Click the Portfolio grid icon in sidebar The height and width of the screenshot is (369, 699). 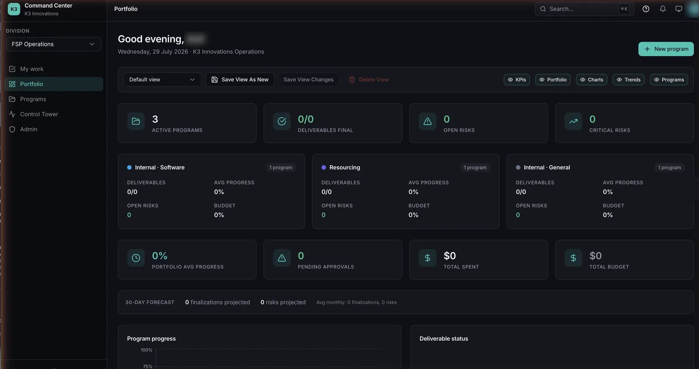point(12,84)
